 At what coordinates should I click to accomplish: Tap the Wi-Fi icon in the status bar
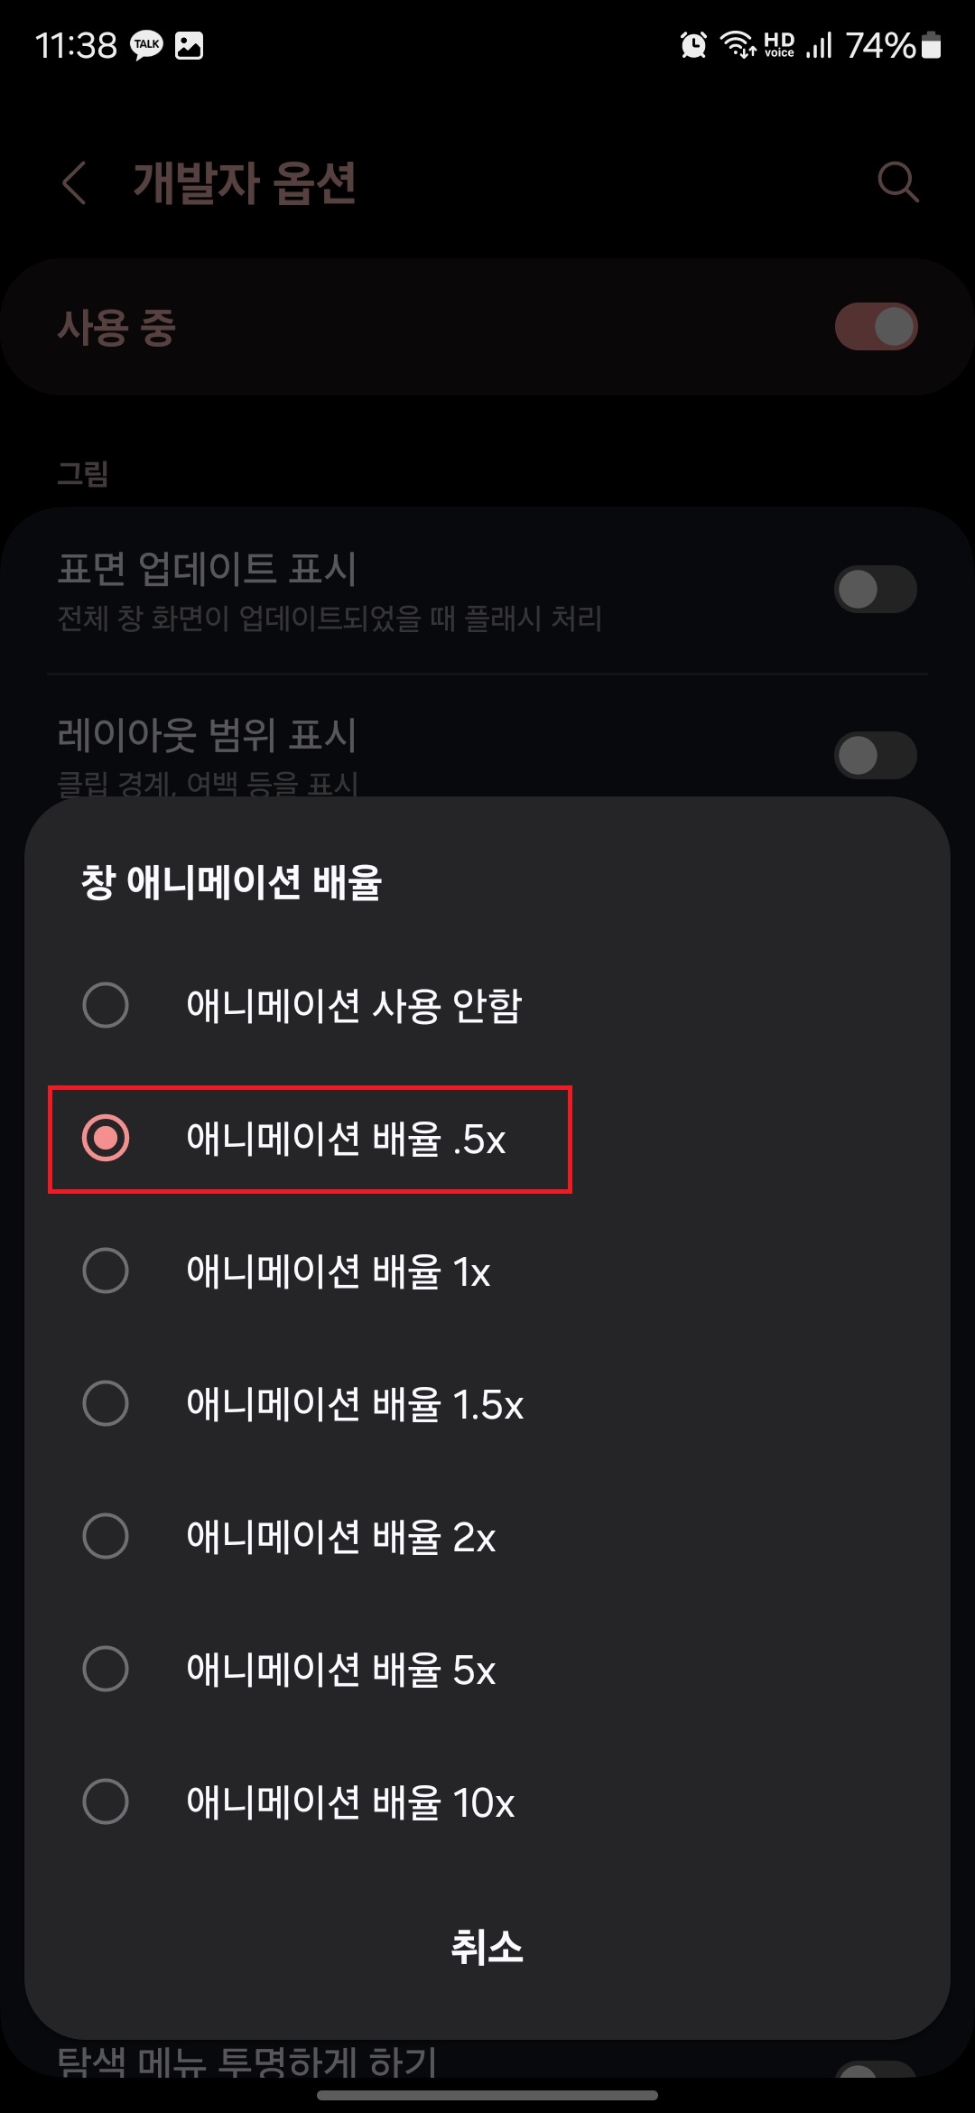click(733, 44)
